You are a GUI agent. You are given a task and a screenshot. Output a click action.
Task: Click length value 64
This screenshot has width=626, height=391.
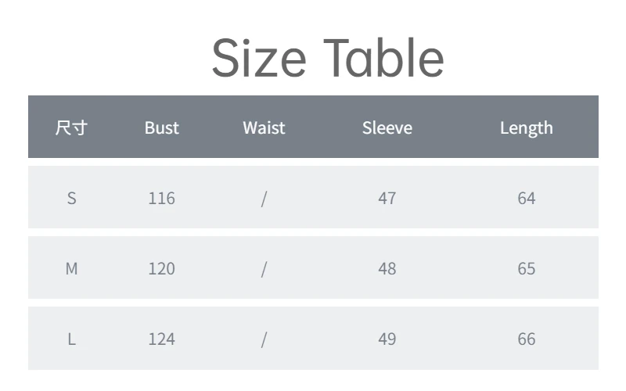click(526, 198)
